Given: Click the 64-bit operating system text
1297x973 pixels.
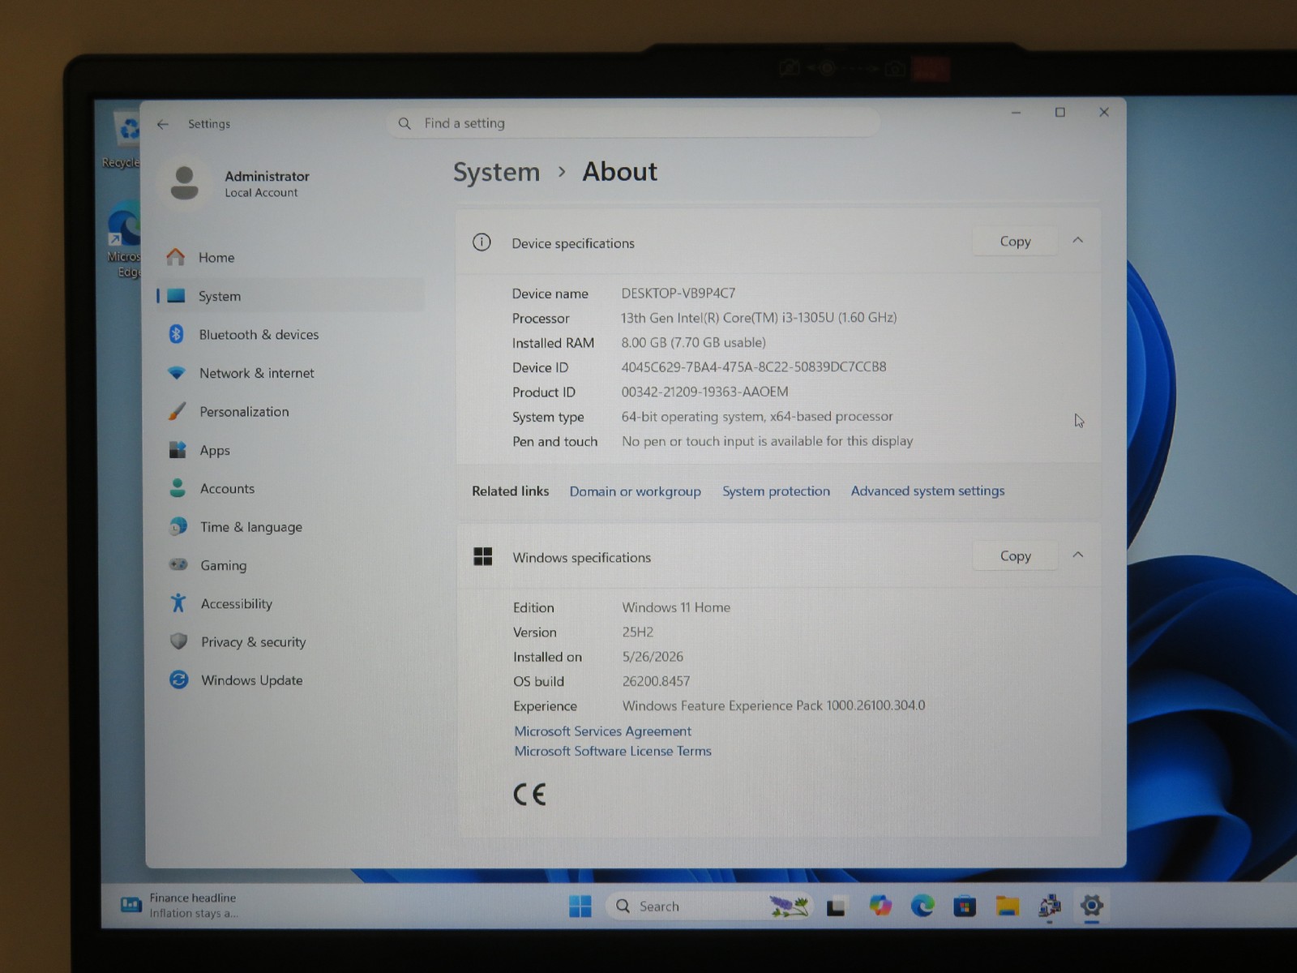Looking at the screenshot, I should [757, 416].
